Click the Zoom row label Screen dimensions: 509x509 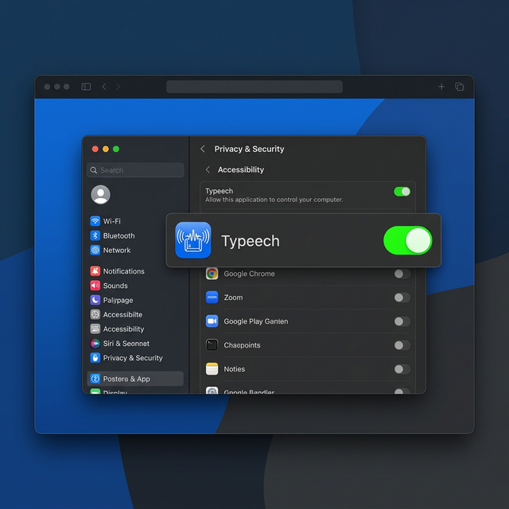pyautogui.click(x=233, y=297)
